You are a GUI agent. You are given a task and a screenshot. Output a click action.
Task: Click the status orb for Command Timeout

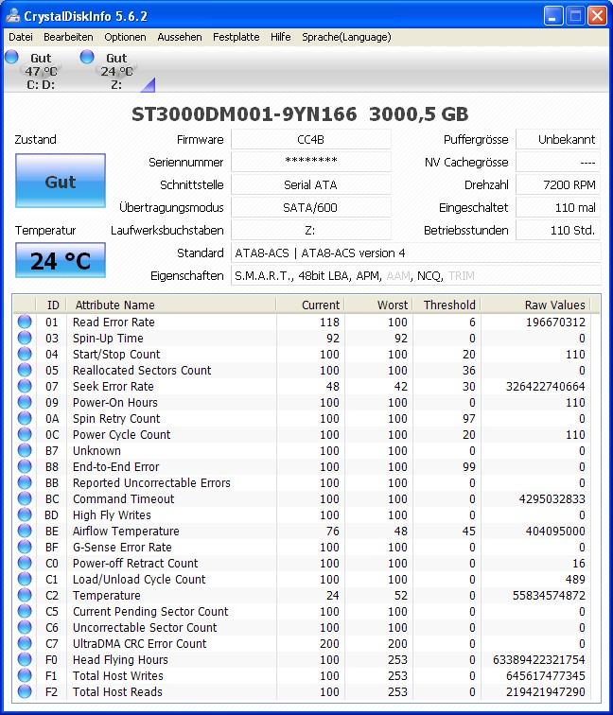(25, 498)
